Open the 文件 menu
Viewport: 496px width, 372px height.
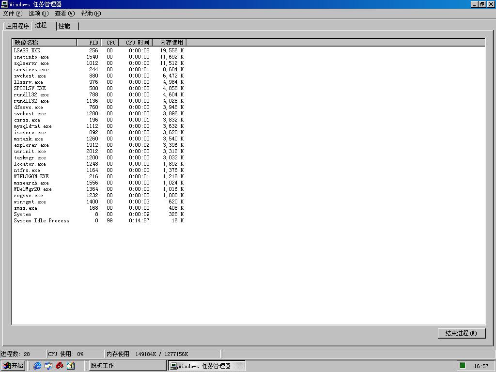(x=13, y=14)
